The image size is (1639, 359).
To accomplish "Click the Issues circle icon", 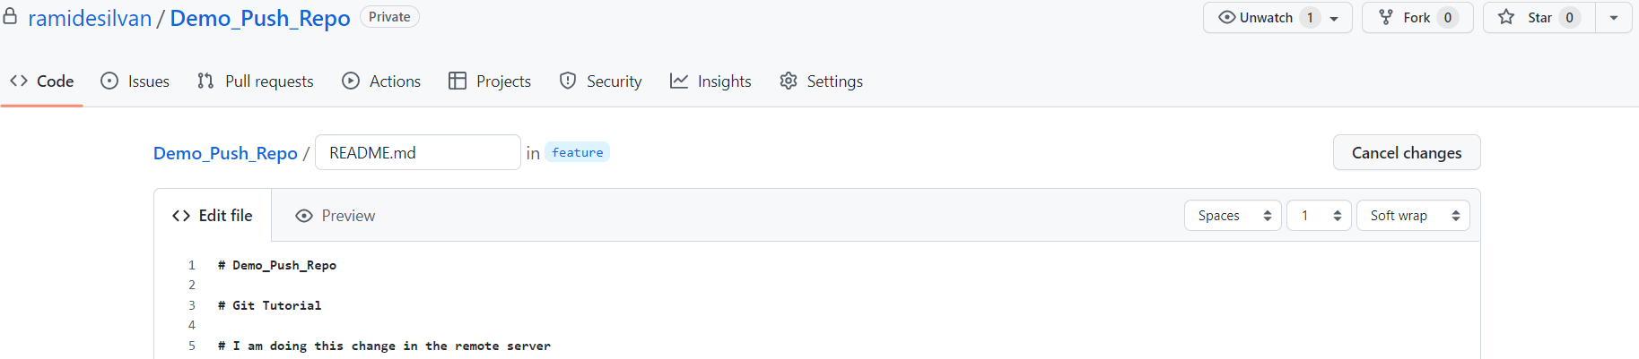I will [x=109, y=81].
